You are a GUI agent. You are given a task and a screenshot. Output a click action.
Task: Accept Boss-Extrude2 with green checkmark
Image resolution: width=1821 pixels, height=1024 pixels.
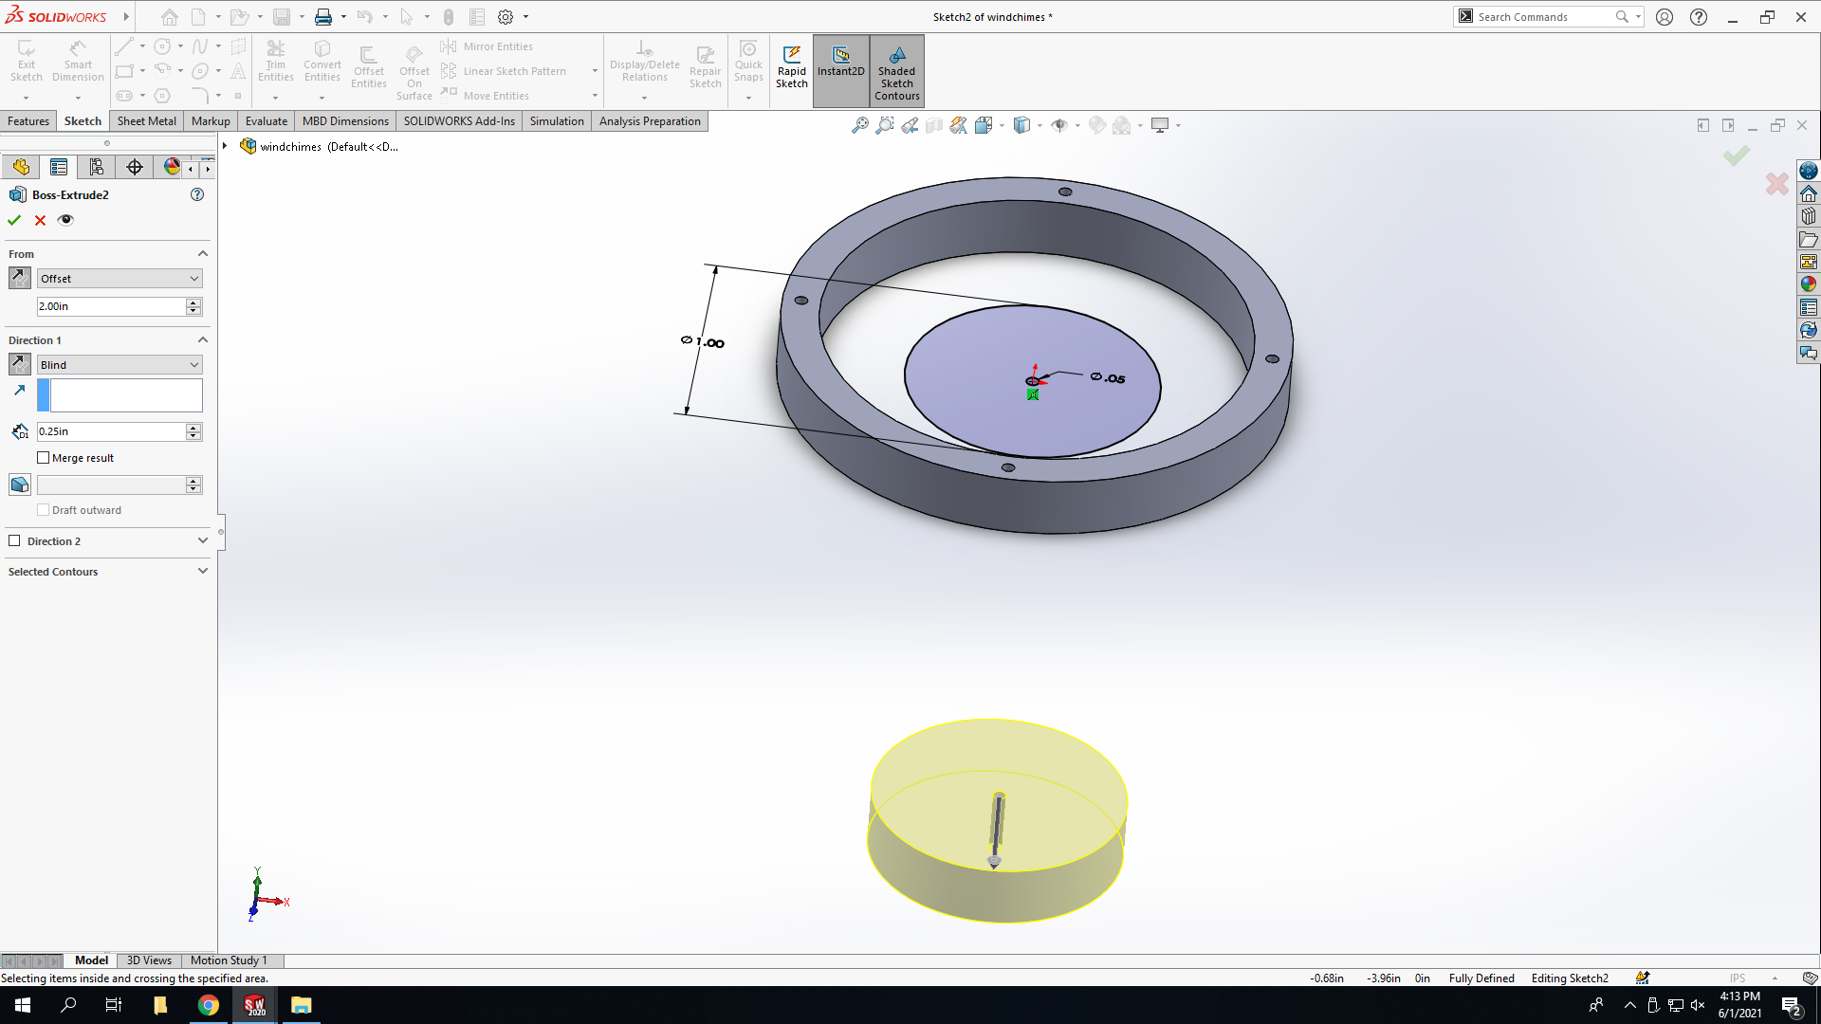14,220
